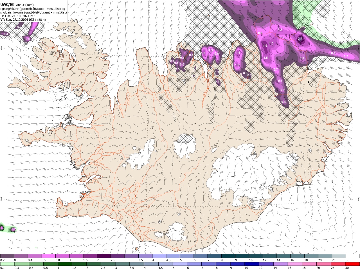The width and height of the screenshot is (360, 270).
Task: Click the valid time 'VT: Sun. 27.10.2024 07Z'
Action: click(17, 20)
